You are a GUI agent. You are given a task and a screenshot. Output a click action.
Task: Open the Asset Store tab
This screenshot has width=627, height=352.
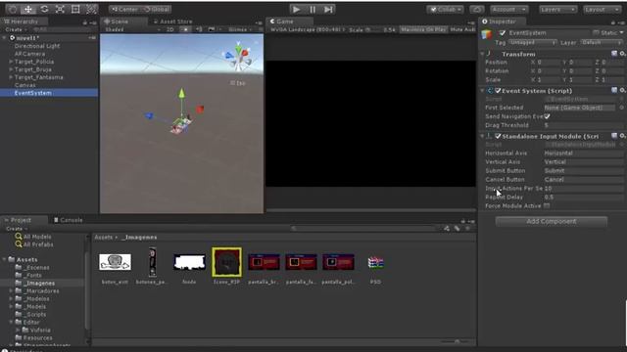(172, 22)
